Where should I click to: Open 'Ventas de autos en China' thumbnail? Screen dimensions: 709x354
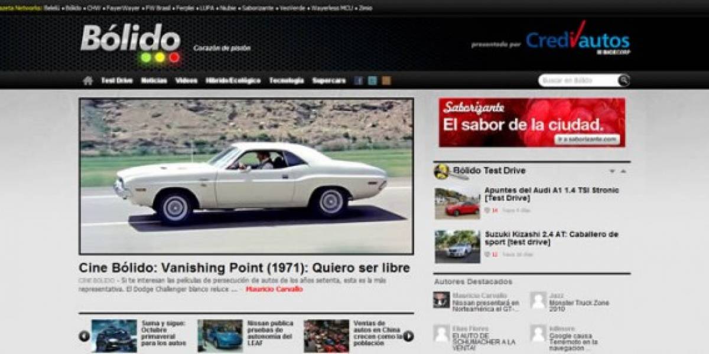(326, 336)
